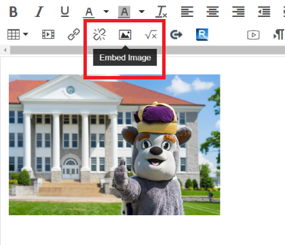Viewport: 285px width, 245px height.
Task: Toggle underline formatting
Action: pyautogui.click(x=65, y=12)
